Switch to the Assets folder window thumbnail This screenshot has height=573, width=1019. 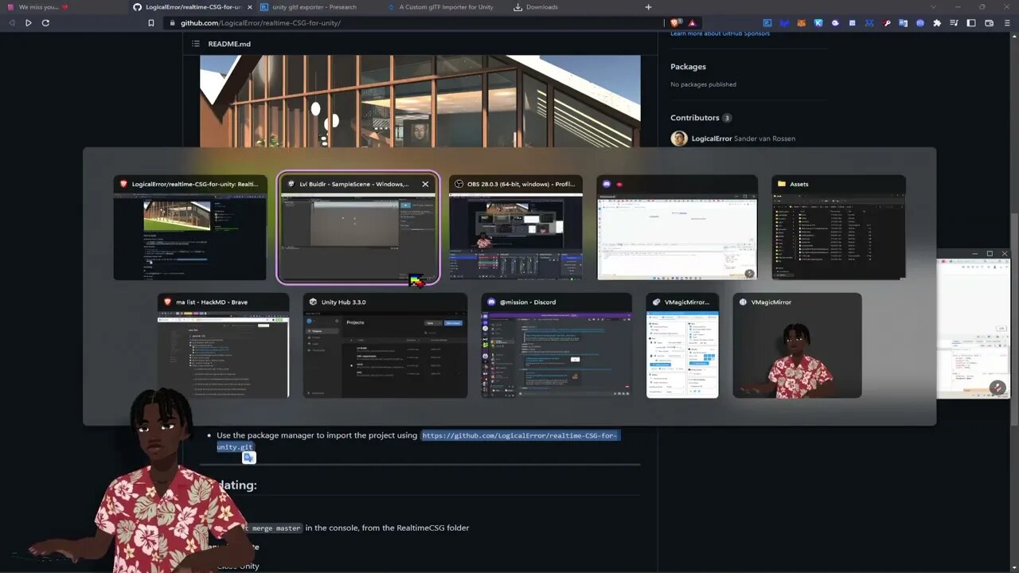coord(839,228)
